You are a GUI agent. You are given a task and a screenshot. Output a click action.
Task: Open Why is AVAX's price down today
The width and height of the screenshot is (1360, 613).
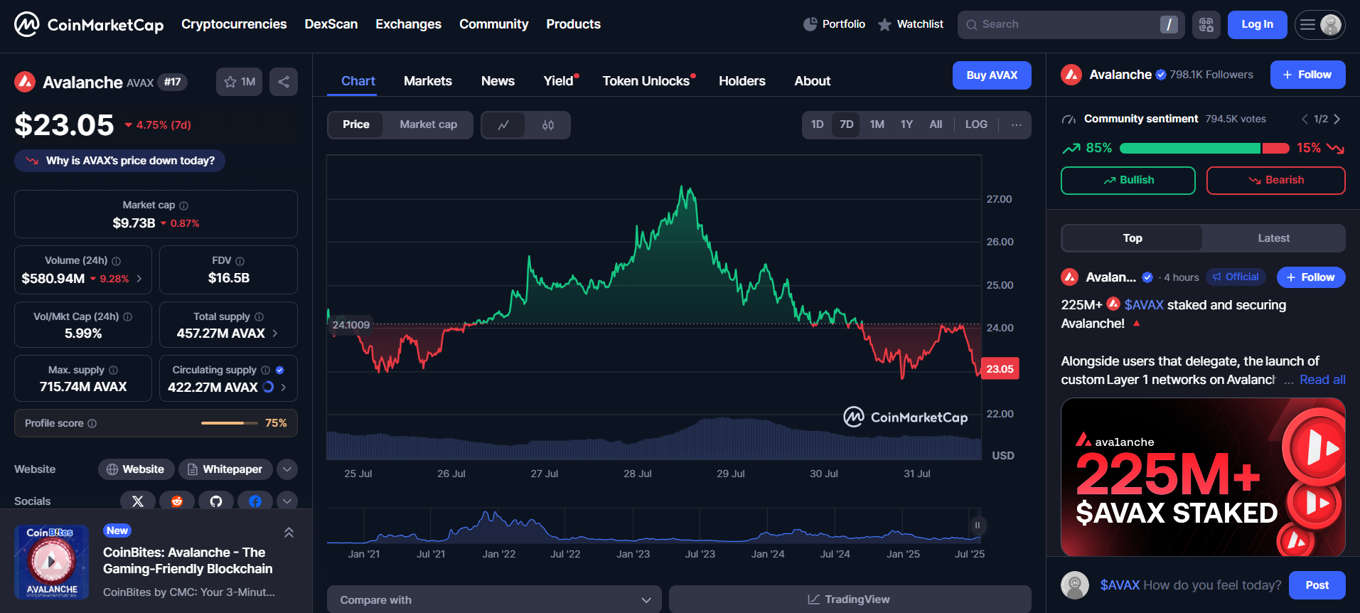point(119,161)
